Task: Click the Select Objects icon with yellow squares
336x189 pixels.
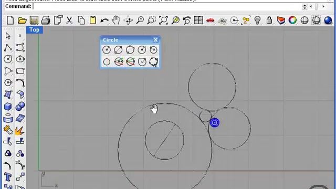Action: (246, 20)
